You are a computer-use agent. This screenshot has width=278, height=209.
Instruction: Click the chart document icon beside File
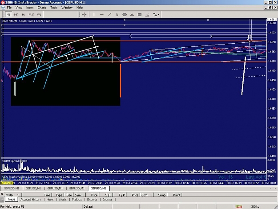[3, 8]
